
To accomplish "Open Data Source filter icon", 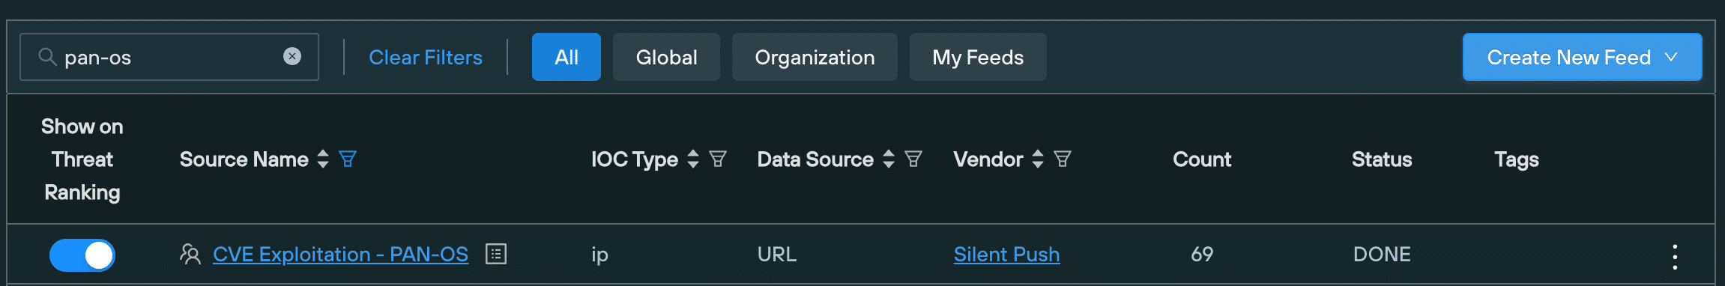I will click(x=913, y=159).
